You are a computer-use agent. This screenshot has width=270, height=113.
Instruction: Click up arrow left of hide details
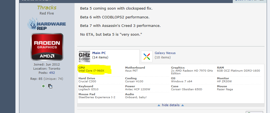(159, 105)
